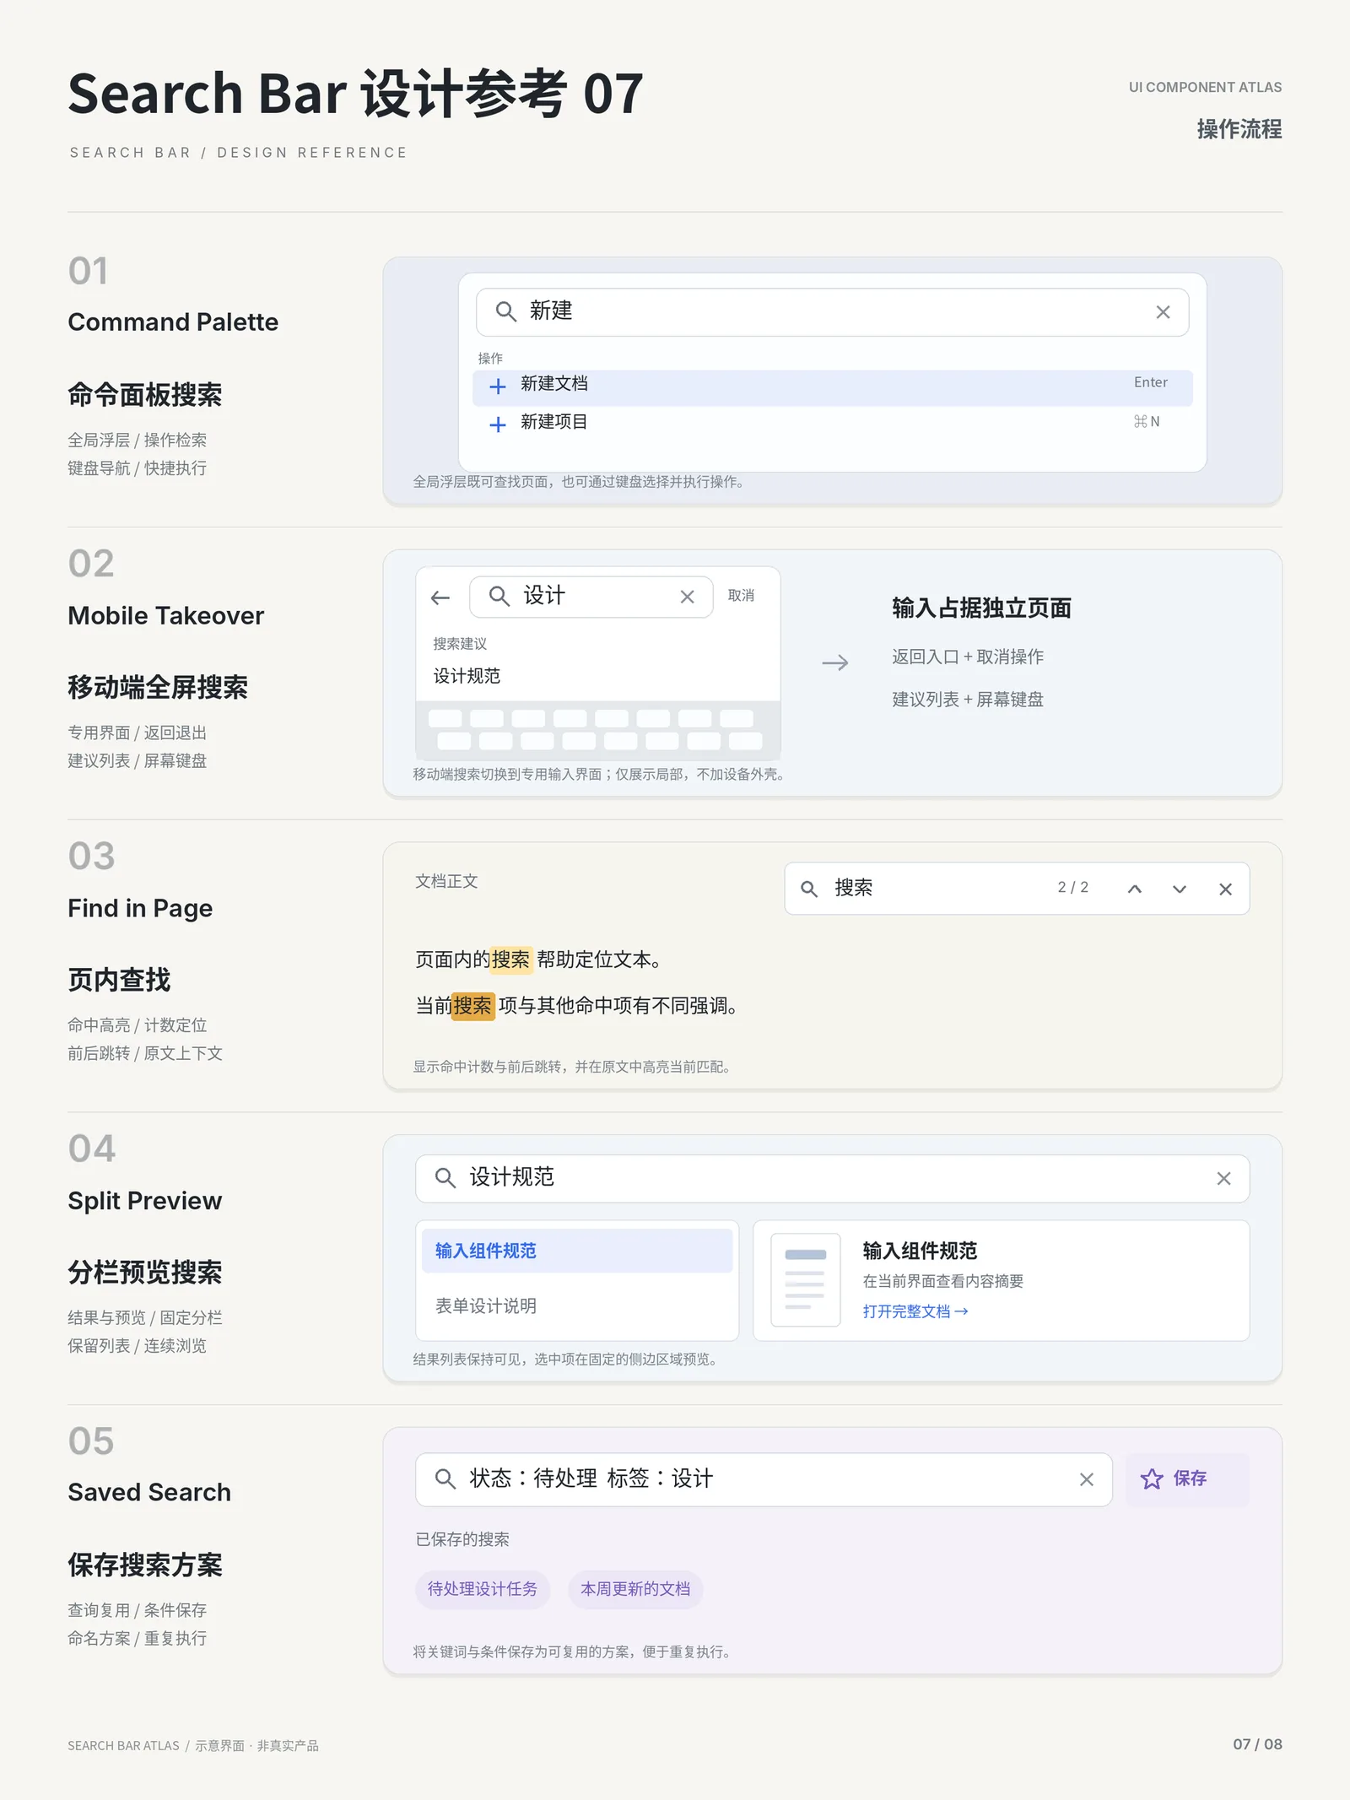Click the 输入组件规范 preview title
The image size is (1350, 1800).
tap(920, 1251)
